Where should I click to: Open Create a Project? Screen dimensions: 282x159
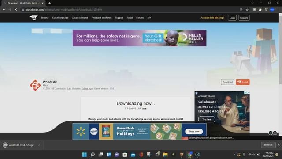[x=80, y=18]
